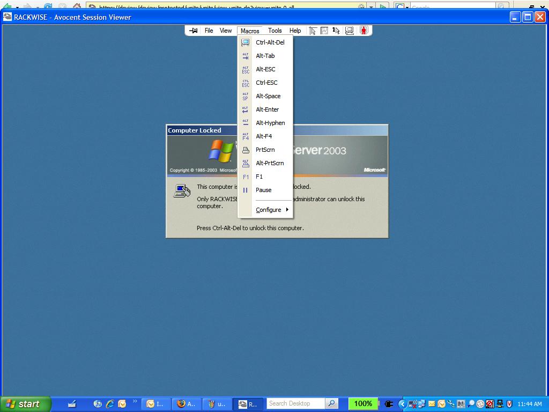
Task: Select the single cursor mode icon
Action: click(x=336, y=31)
